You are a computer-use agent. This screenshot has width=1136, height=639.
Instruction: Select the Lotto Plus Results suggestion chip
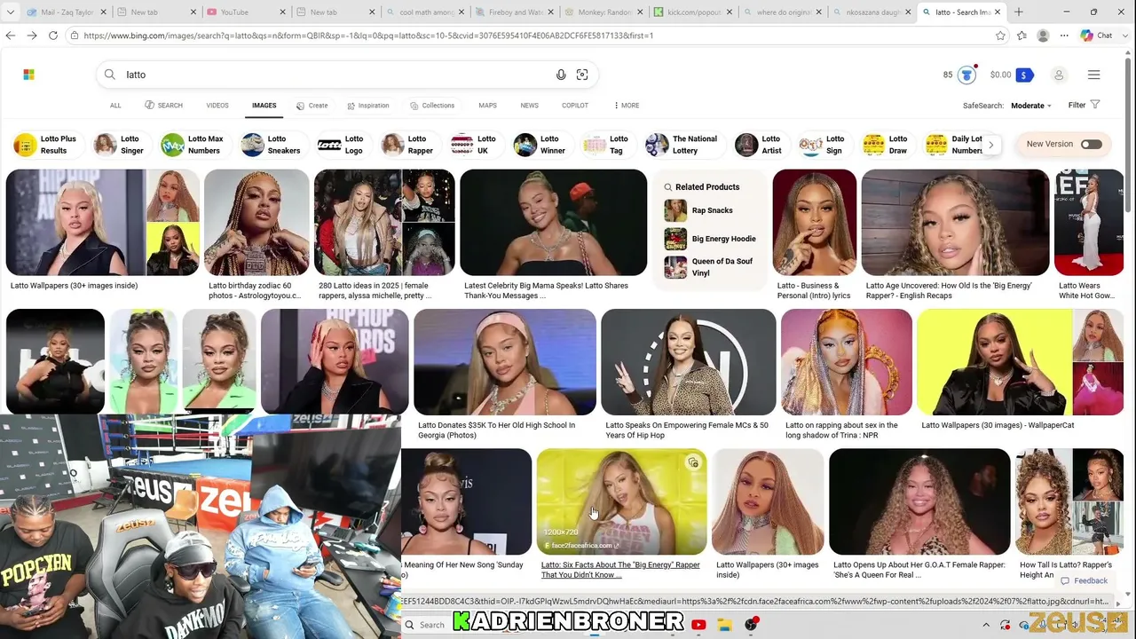coord(45,145)
